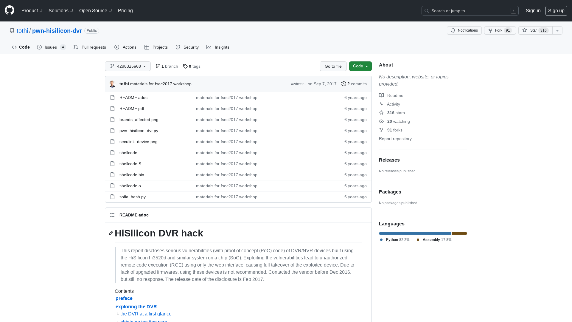Star the repository
Screen dimensions: 572x322
tap(535, 30)
